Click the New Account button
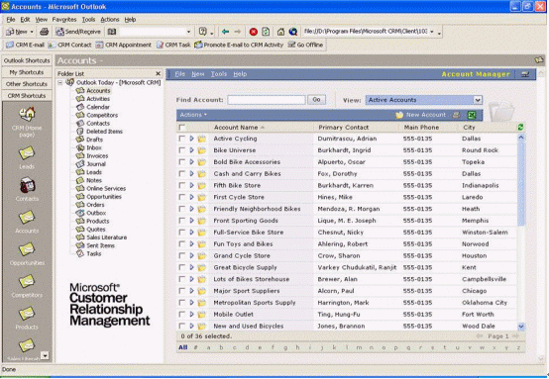 (421, 115)
